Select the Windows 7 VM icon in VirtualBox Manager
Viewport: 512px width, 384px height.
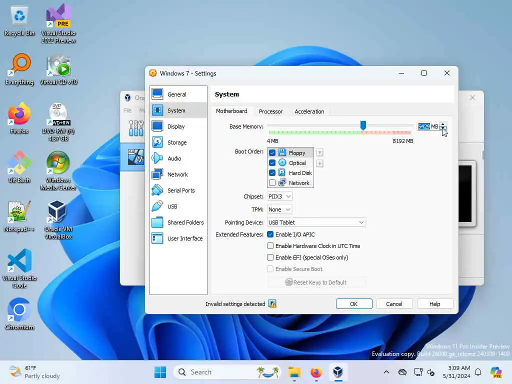point(135,156)
